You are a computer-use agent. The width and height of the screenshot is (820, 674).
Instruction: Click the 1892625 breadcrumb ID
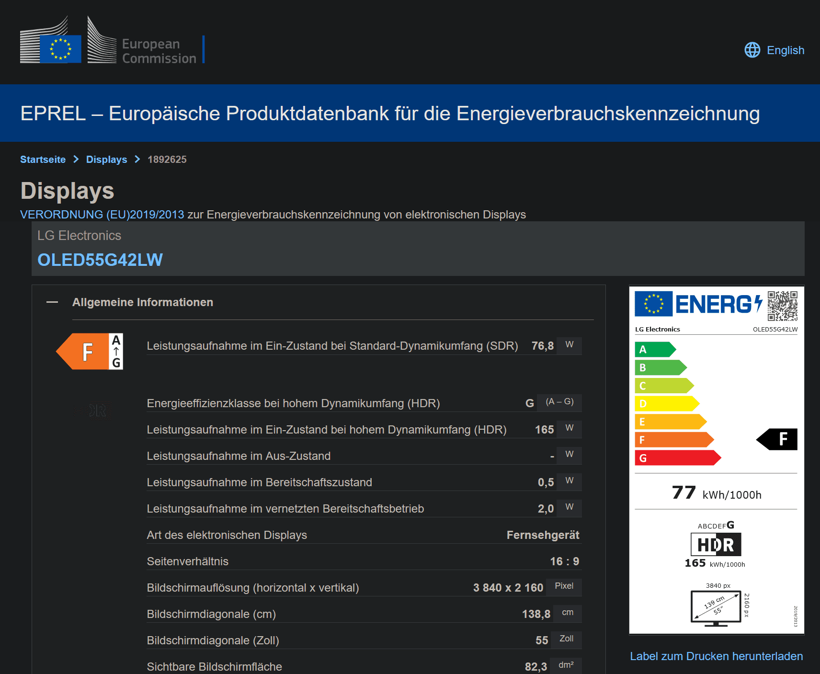(x=167, y=160)
